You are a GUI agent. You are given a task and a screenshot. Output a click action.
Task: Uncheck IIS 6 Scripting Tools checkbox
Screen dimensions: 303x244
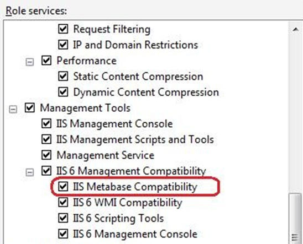click(63, 218)
